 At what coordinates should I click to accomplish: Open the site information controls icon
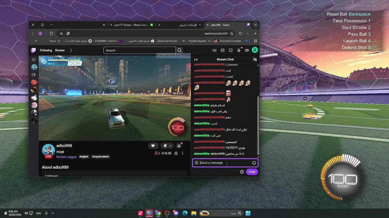pyautogui.click(x=232, y=34)
